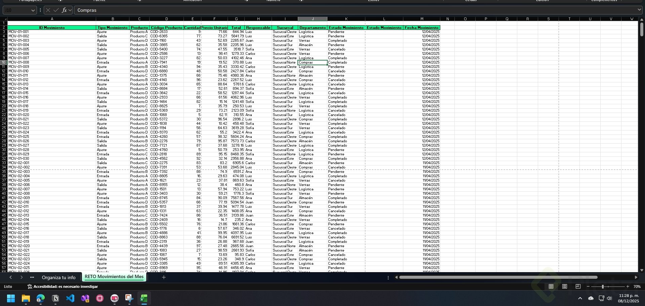Open Snipping Tool from the taskbar

point(129,298)
